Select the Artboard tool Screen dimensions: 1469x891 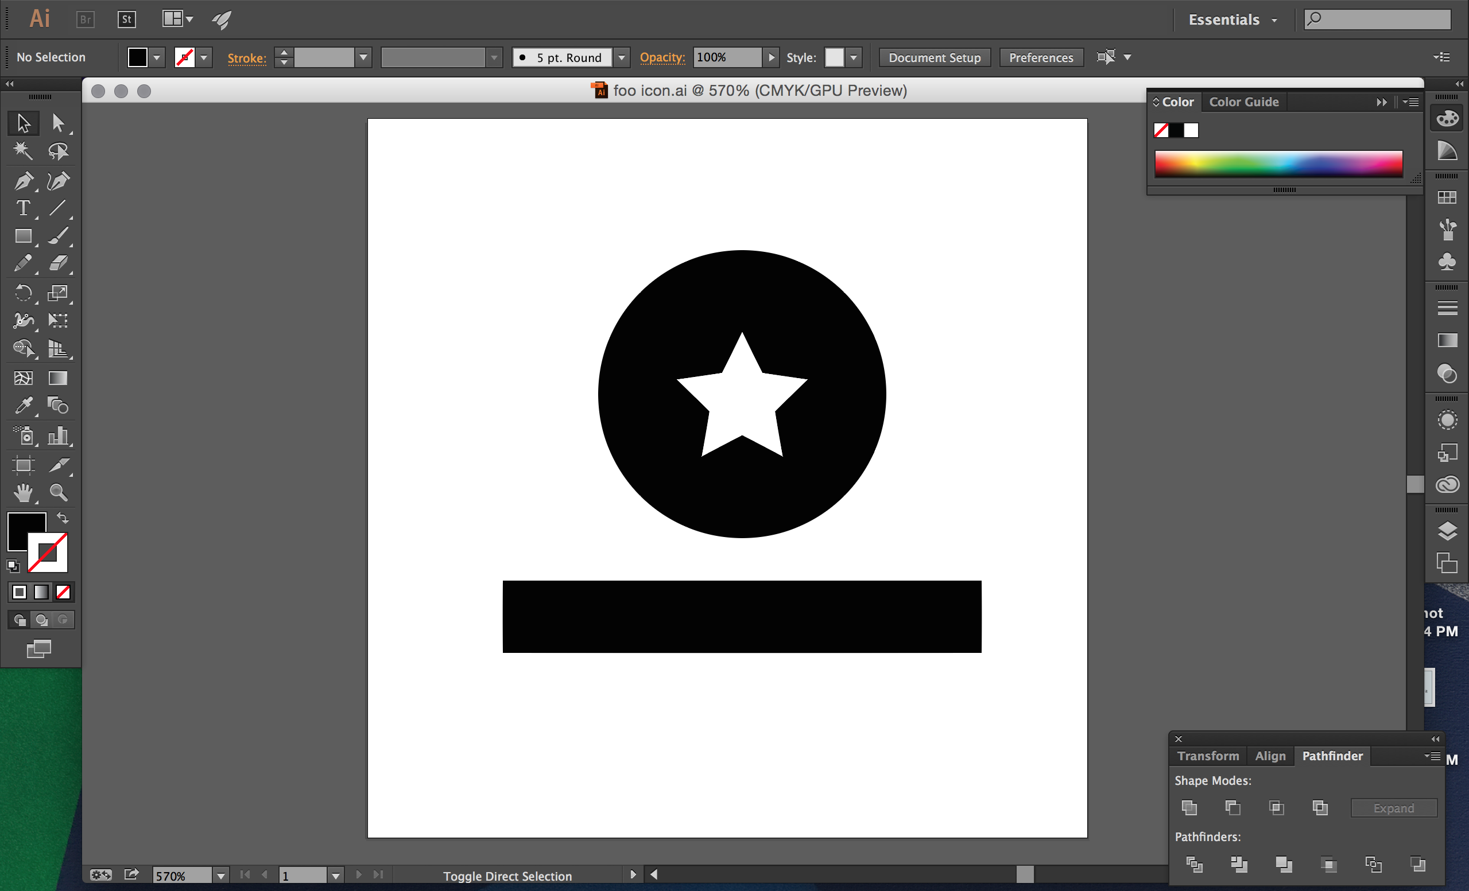[24, 465]
